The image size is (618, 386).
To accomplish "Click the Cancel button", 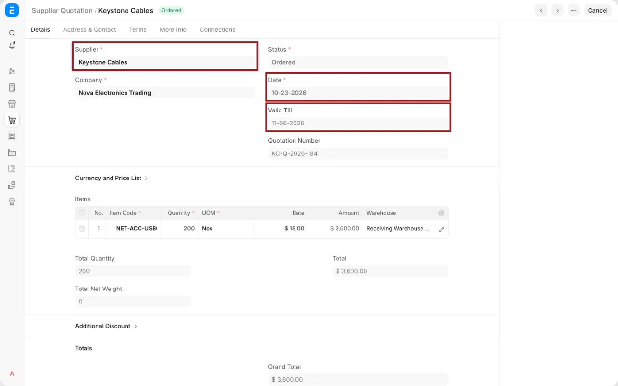I will 598,10.
